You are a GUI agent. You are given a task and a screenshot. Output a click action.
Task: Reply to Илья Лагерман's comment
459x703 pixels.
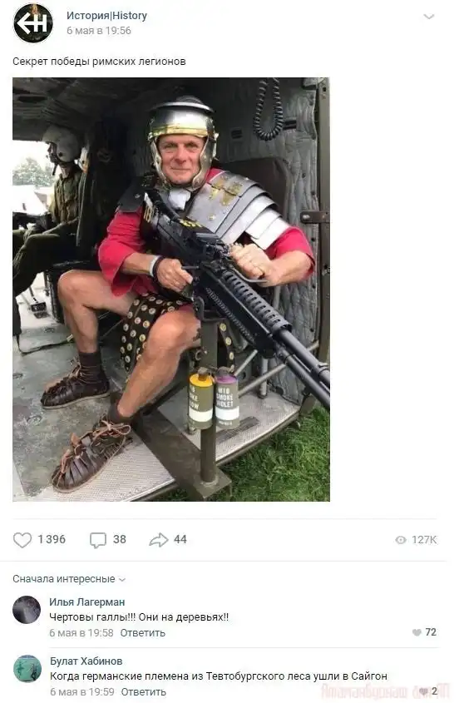[x=142, y=633]
